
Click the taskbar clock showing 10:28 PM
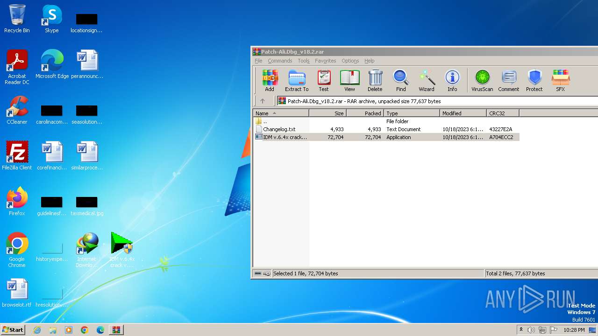click(x=574, y=330)
